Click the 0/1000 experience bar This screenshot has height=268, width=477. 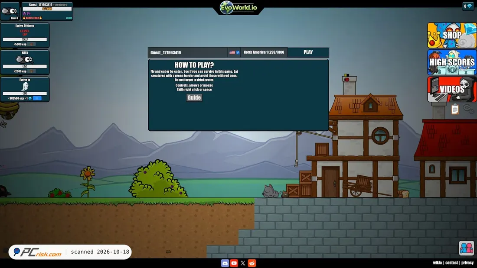point(47,9)
